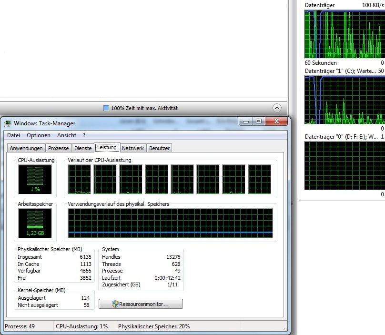This screenshot has height=335, width=385.
Task: Collapse section with the round chevron button
Action: pos(277,108)
